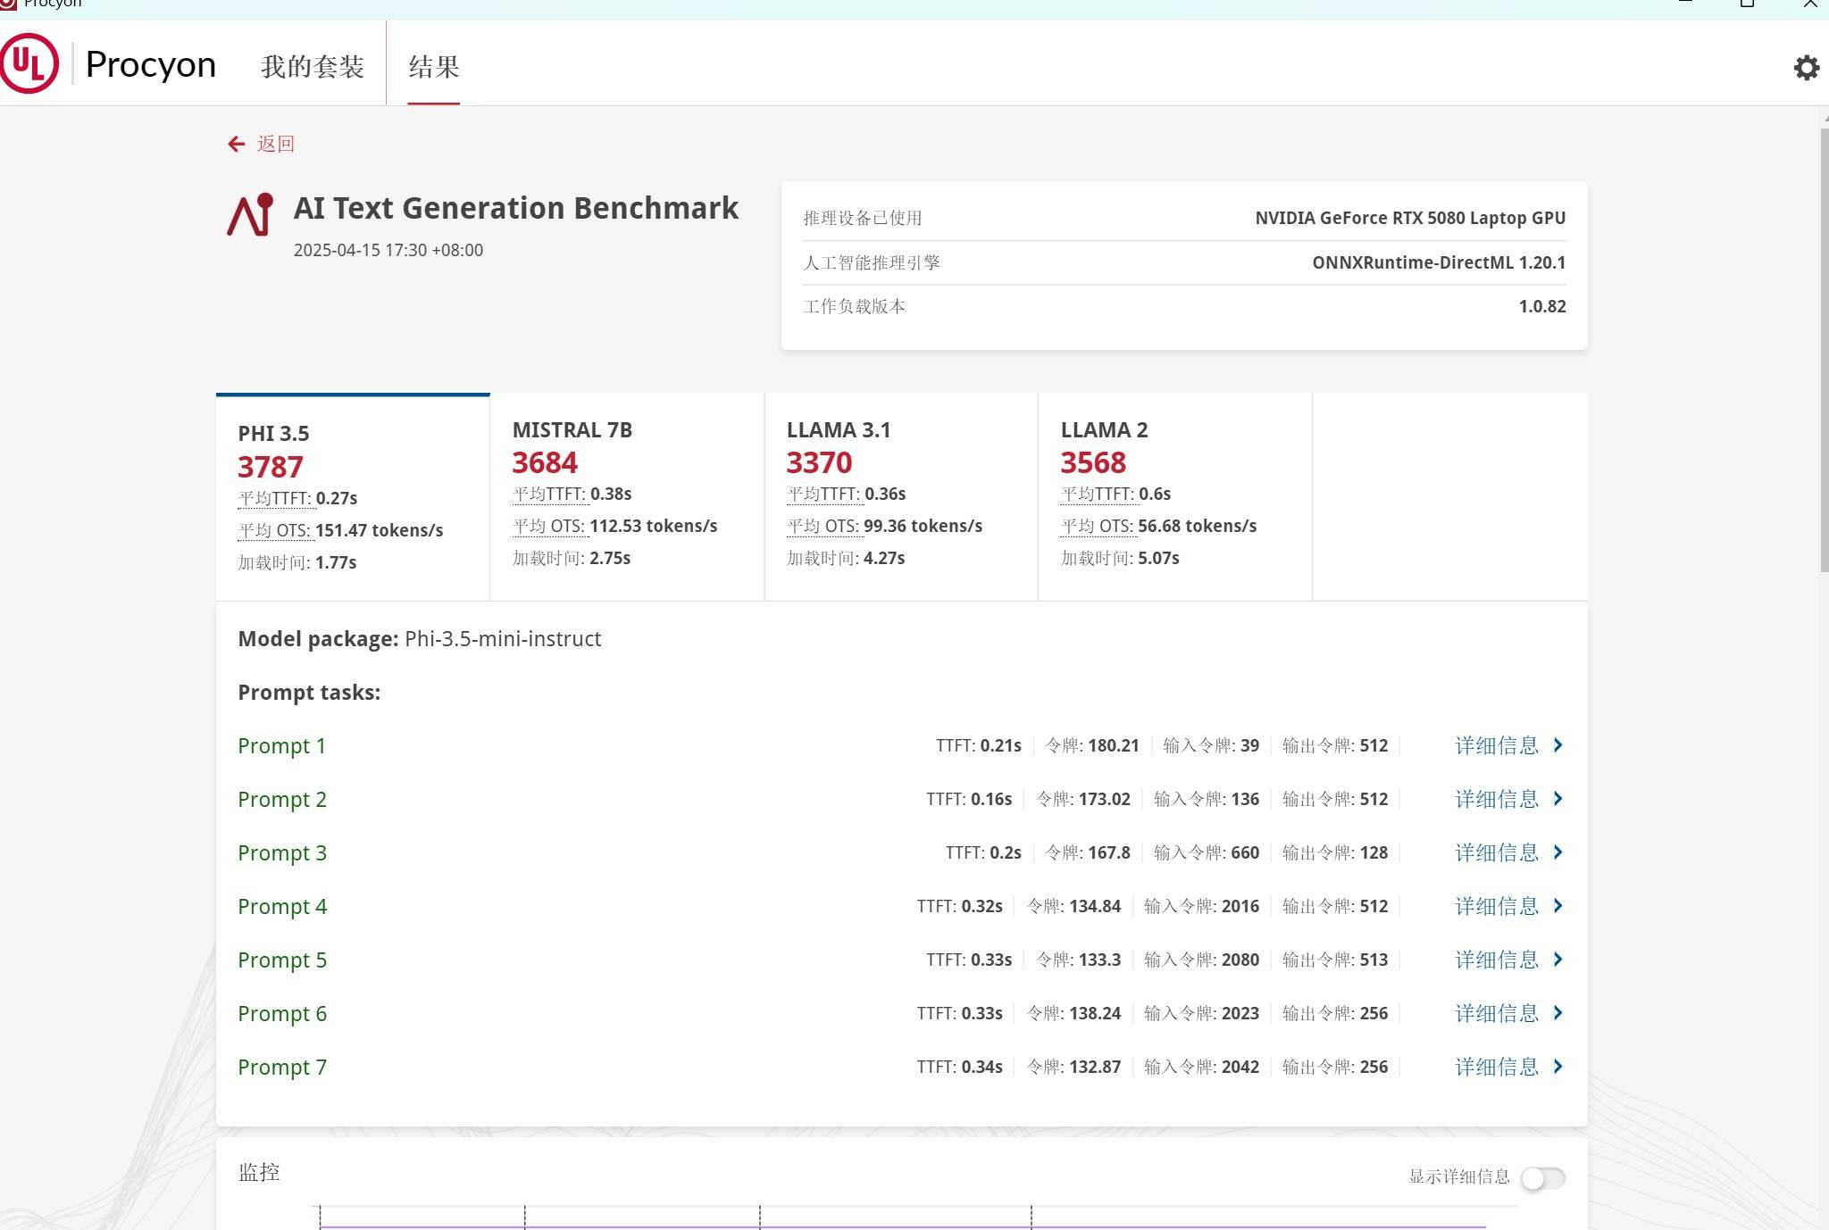Expand 详细信息 for Prompt 2
1829x1230 pixels.
1497,799
